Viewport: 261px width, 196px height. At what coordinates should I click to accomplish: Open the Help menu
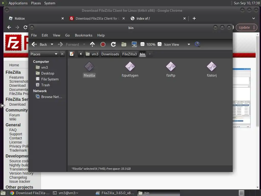click(101, 35)
